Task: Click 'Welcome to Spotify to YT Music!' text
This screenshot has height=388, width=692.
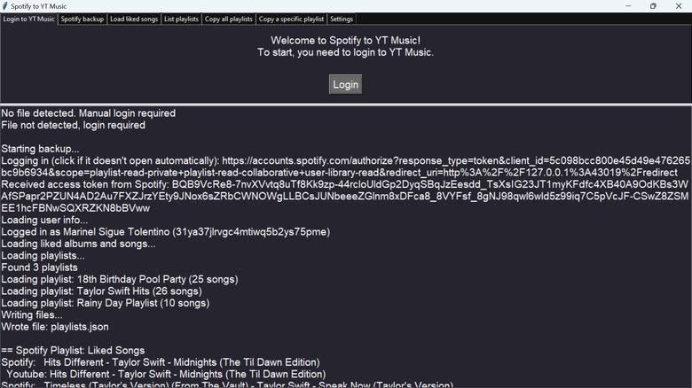Action: point(346,41)
